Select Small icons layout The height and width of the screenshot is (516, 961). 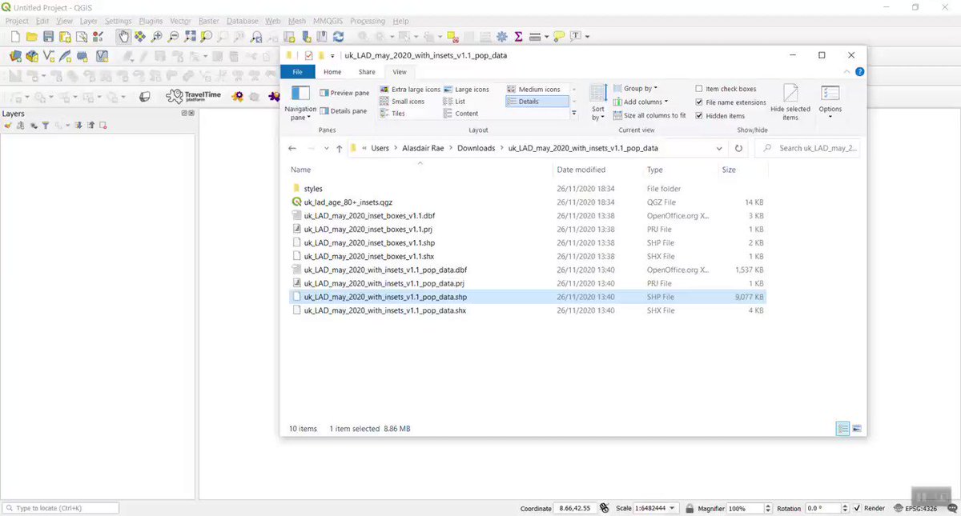coord(403,102)
